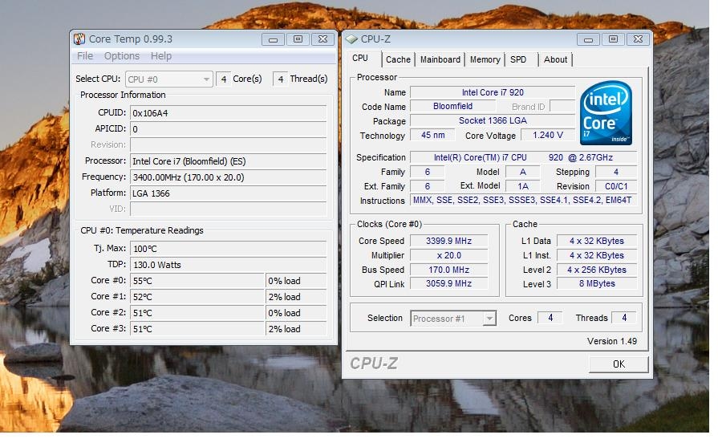
Task: Open the Help menu in Core Temp
Action: [161, 56]
